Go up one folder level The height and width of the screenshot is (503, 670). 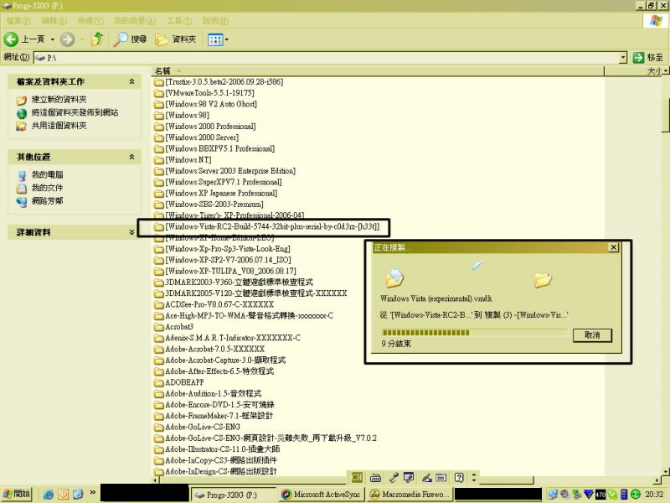(97, 39)
